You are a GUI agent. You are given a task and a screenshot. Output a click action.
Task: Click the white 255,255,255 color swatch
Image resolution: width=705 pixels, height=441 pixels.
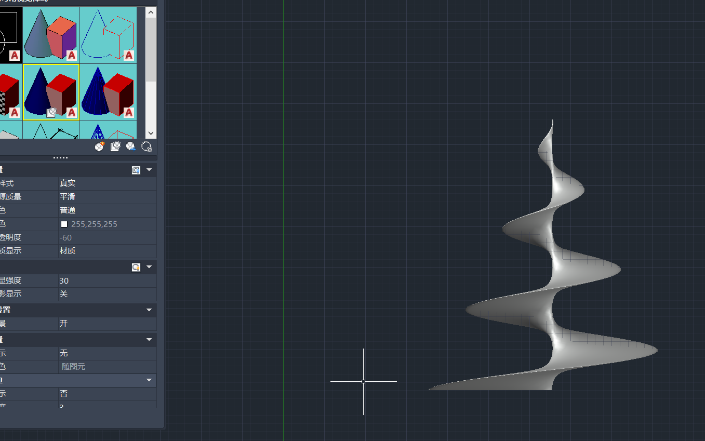tap(64, 224)
